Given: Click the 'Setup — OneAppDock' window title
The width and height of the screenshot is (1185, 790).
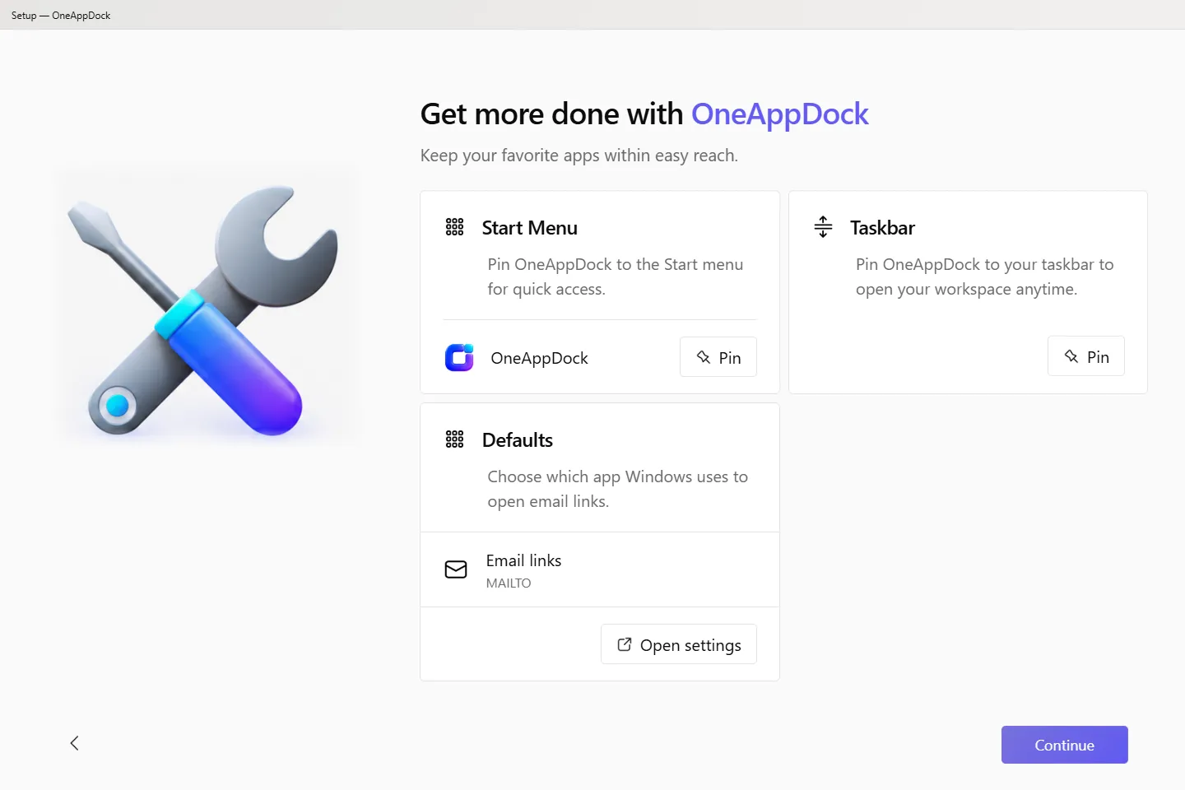Looking at the screenshot, I should tap(61, 15).
